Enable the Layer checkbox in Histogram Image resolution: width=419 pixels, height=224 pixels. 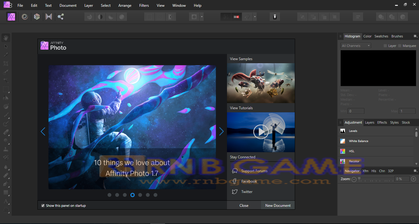point(385,46)
